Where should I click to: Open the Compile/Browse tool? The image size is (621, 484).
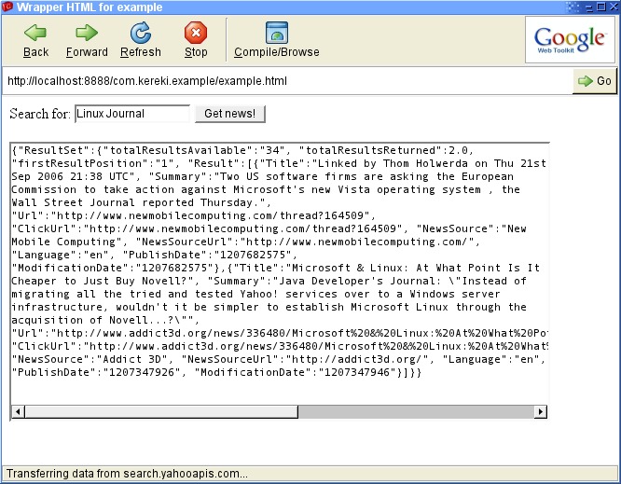click(276, 34)
